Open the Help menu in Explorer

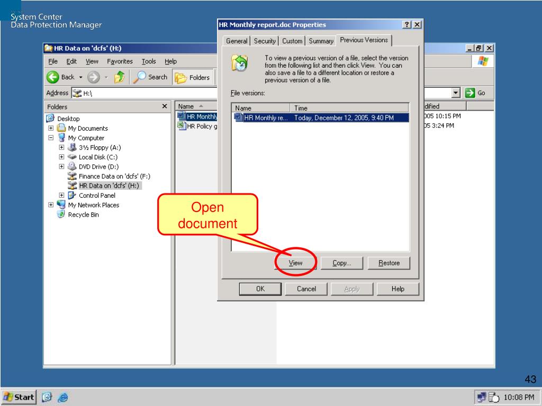[x=170, y=61]
